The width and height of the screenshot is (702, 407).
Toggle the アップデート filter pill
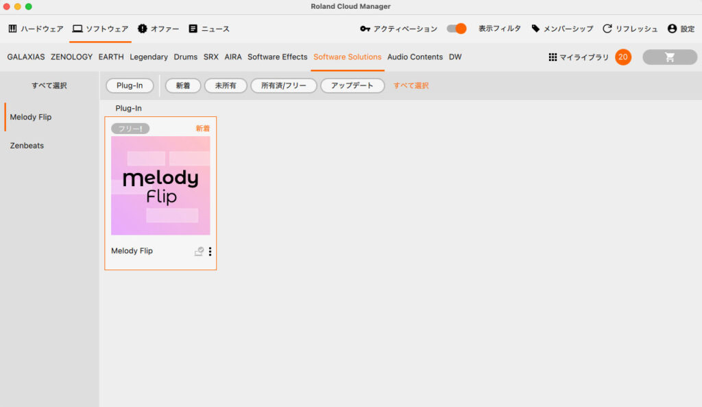(x=352, y=86)
